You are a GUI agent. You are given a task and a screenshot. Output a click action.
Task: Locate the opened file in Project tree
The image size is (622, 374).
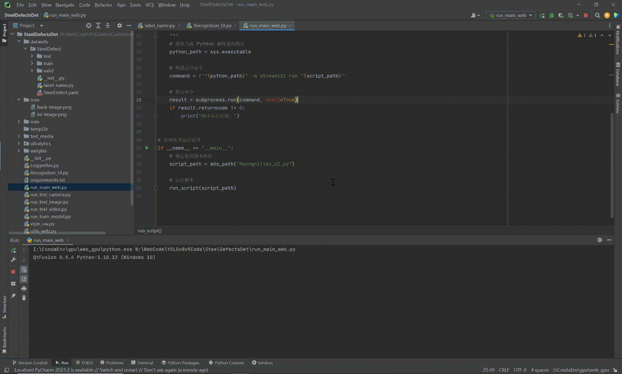point(89,26)
